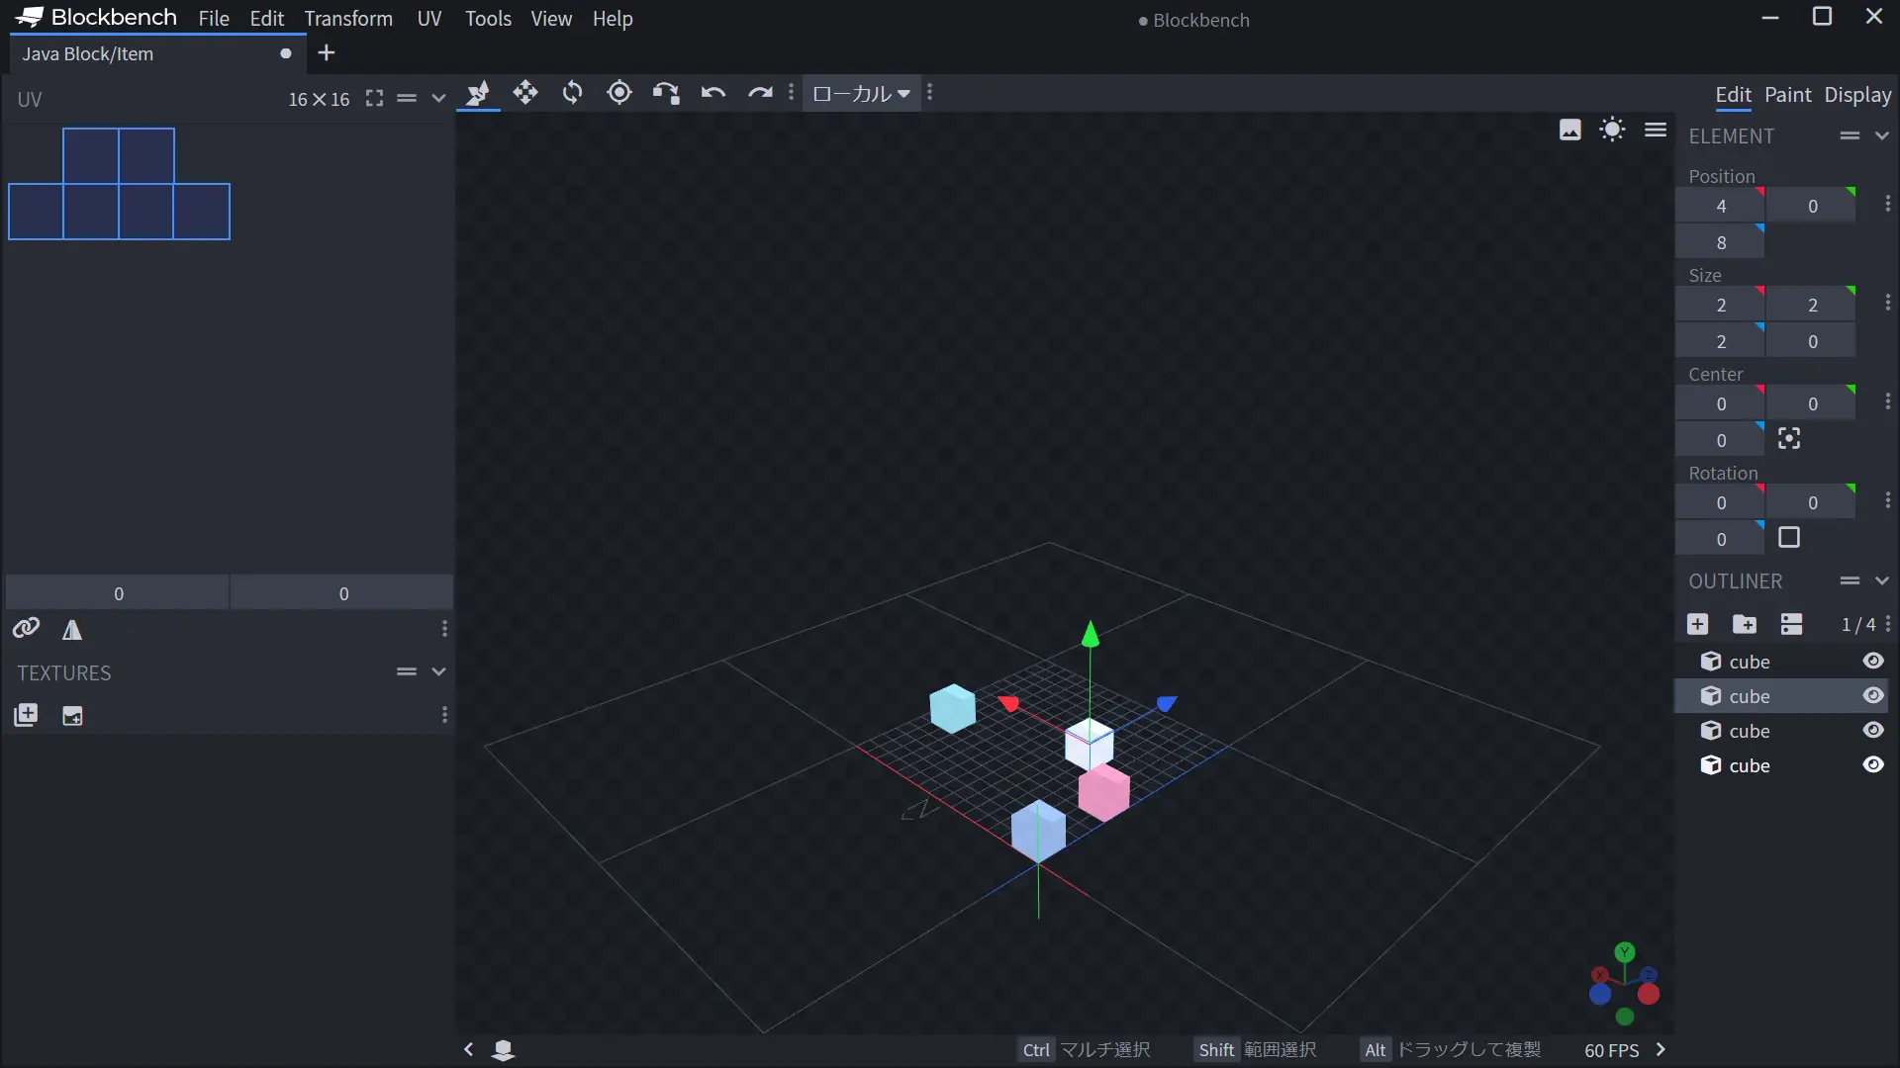The width and height of the screenshot is (1900, 1068).
Task: Hide the first cube in outliner
Action: coord(1873,662)
